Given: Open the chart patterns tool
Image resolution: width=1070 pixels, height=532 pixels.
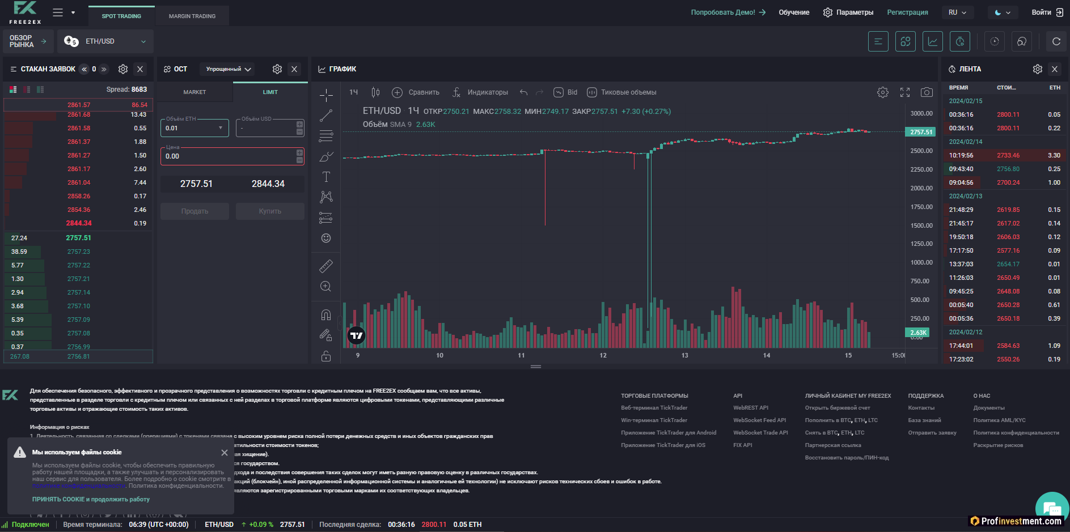Looking at the screenshot, I should pyautogui.click(x=326, y=197).
